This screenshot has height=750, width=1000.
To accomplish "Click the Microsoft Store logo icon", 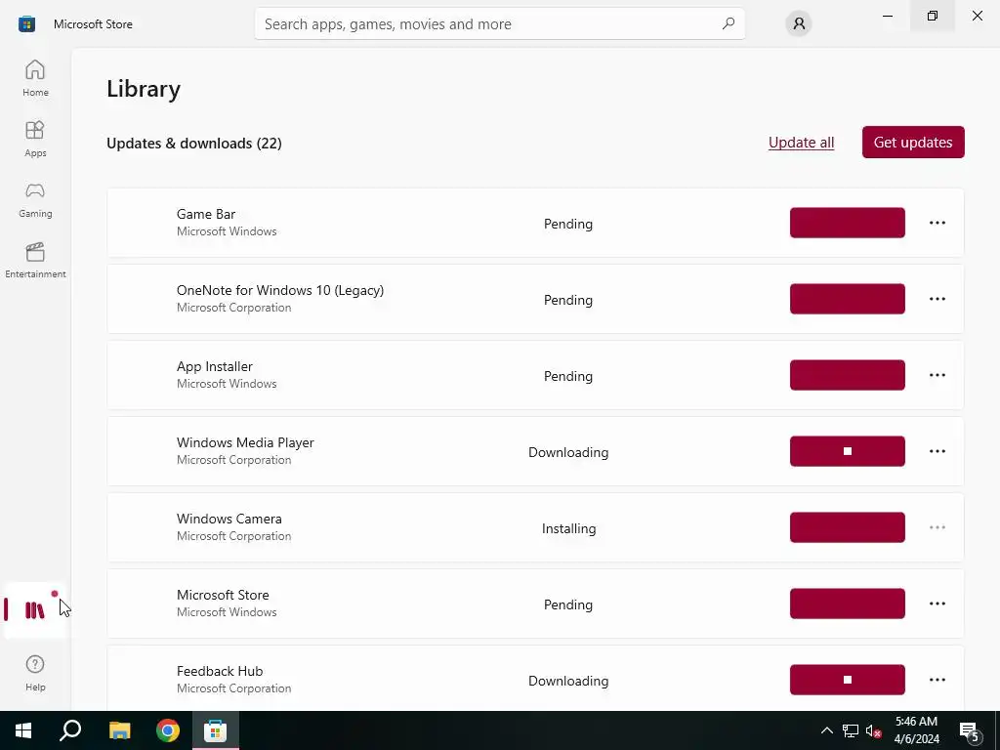I will [26, 24].
